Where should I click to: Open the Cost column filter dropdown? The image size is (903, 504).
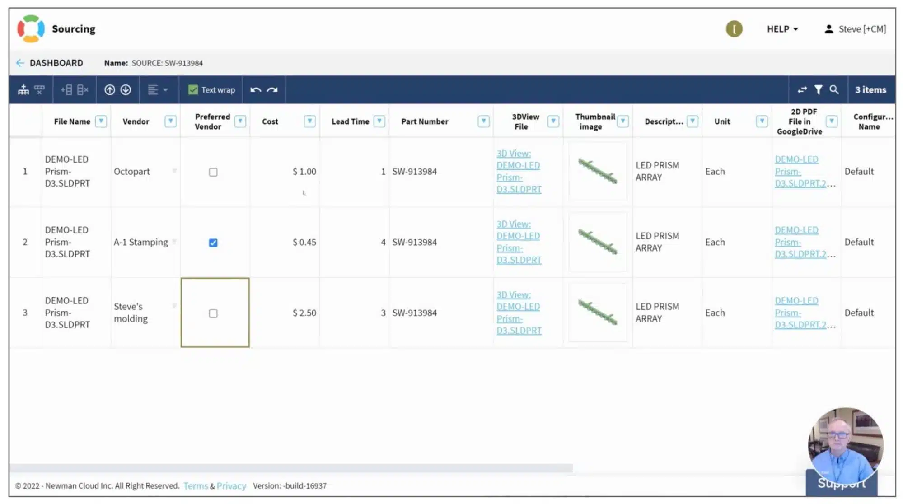(x=309, y=121)
